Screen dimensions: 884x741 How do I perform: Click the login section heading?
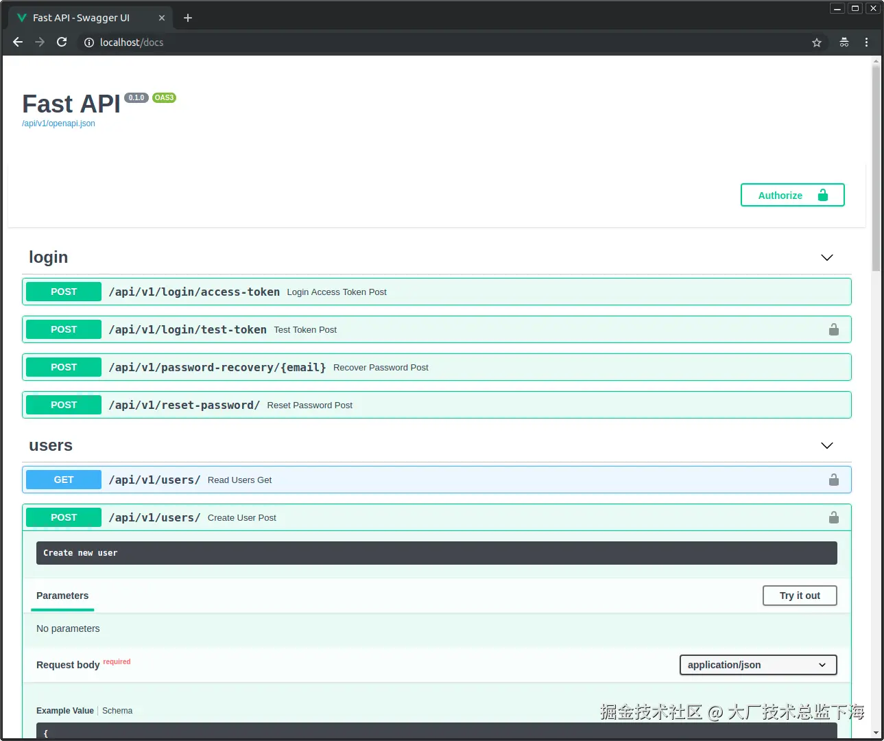pyautogui.click(x=48, y=257)
